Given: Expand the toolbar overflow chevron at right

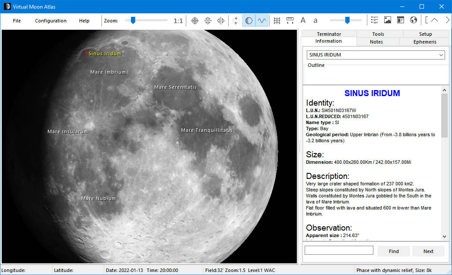Looking at the screenshot, I should point(447,20).
